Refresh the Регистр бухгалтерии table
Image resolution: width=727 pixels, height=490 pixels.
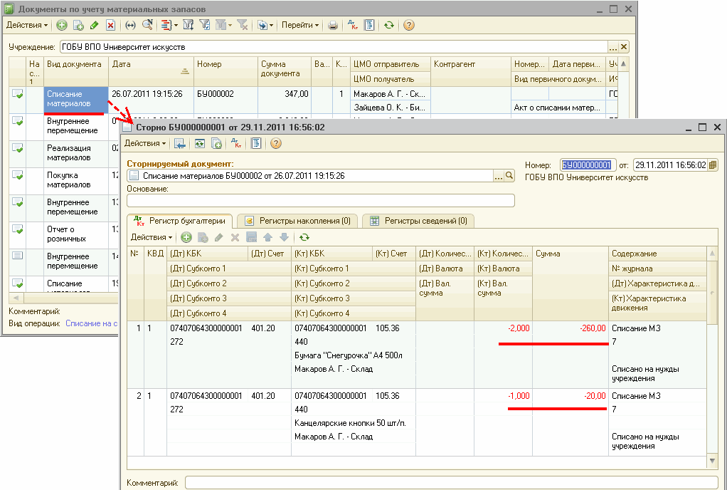[304, 237]
